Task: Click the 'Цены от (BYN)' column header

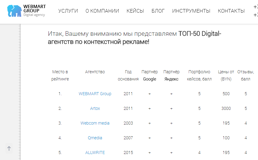Action: (226, 75)
